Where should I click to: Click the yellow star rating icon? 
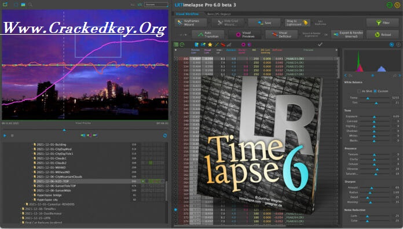[210, 45]
